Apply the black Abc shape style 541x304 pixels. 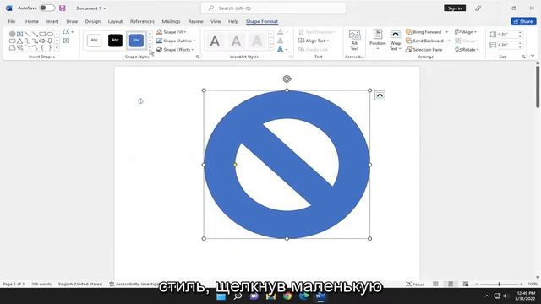[x=115, y=41]
